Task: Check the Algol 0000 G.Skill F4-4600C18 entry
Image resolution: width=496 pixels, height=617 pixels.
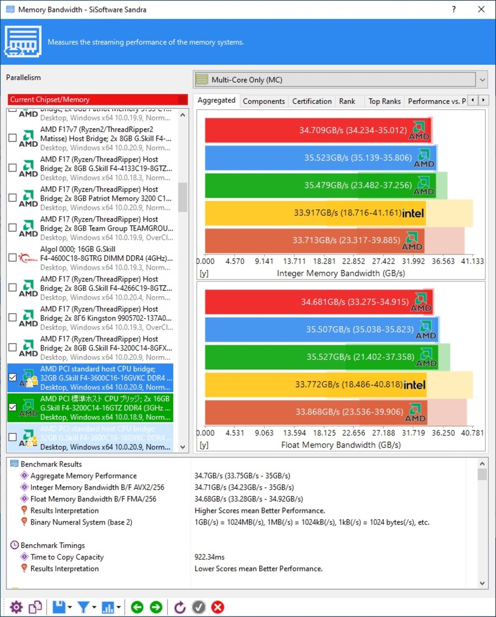Action: [x=13, y=258]
